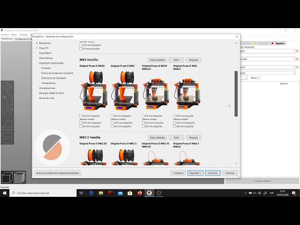Screen dimensions: 300x225
Task: Select the Place on face tool
Action: point(7,125)
